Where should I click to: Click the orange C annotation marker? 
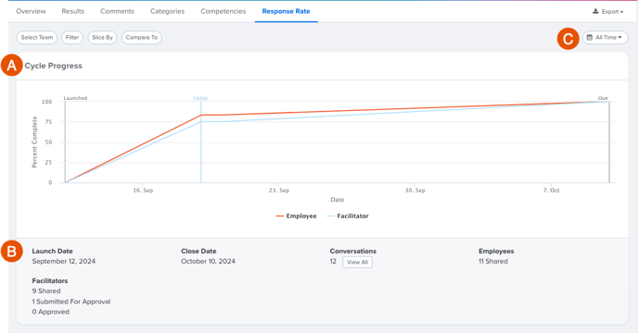pos(568,39)
